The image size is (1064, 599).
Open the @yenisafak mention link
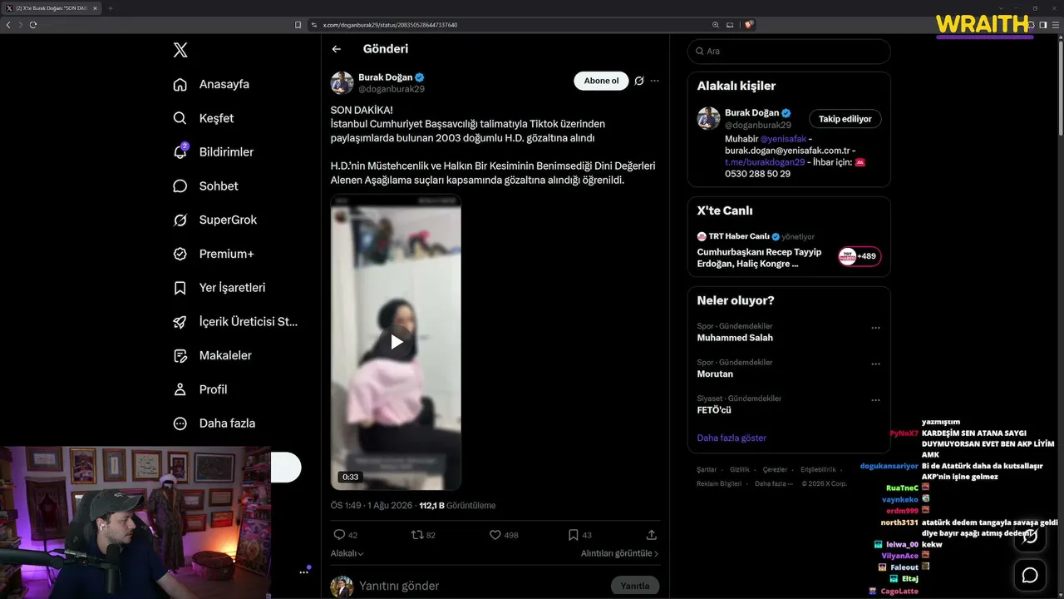pyautogui.click(x=784, y=139)
